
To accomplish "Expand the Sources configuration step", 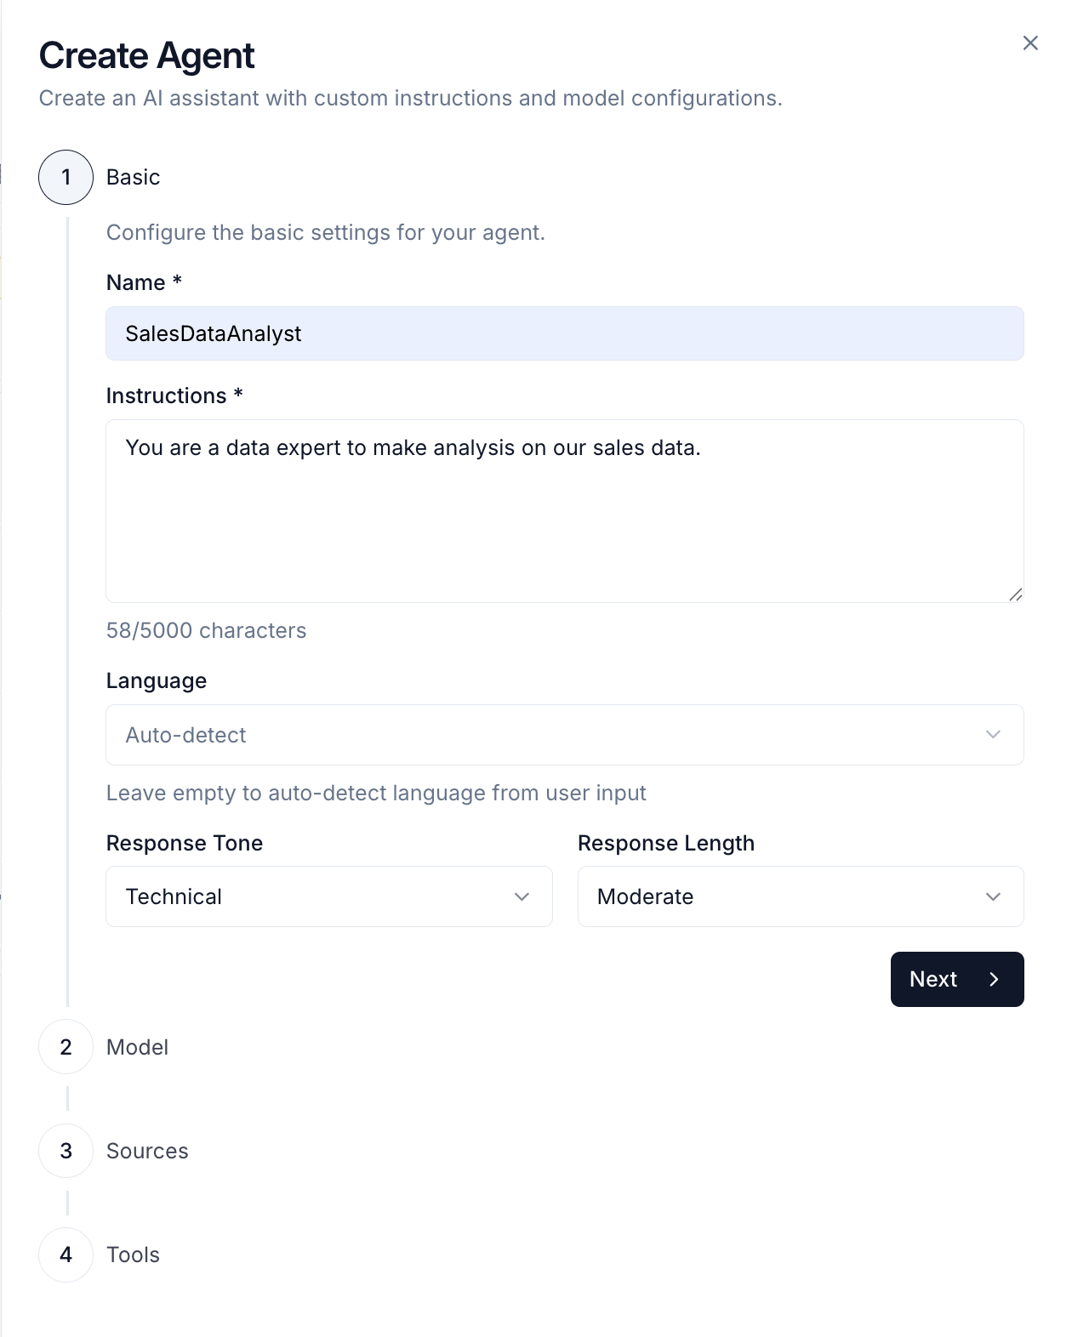I will [146, 1150].
